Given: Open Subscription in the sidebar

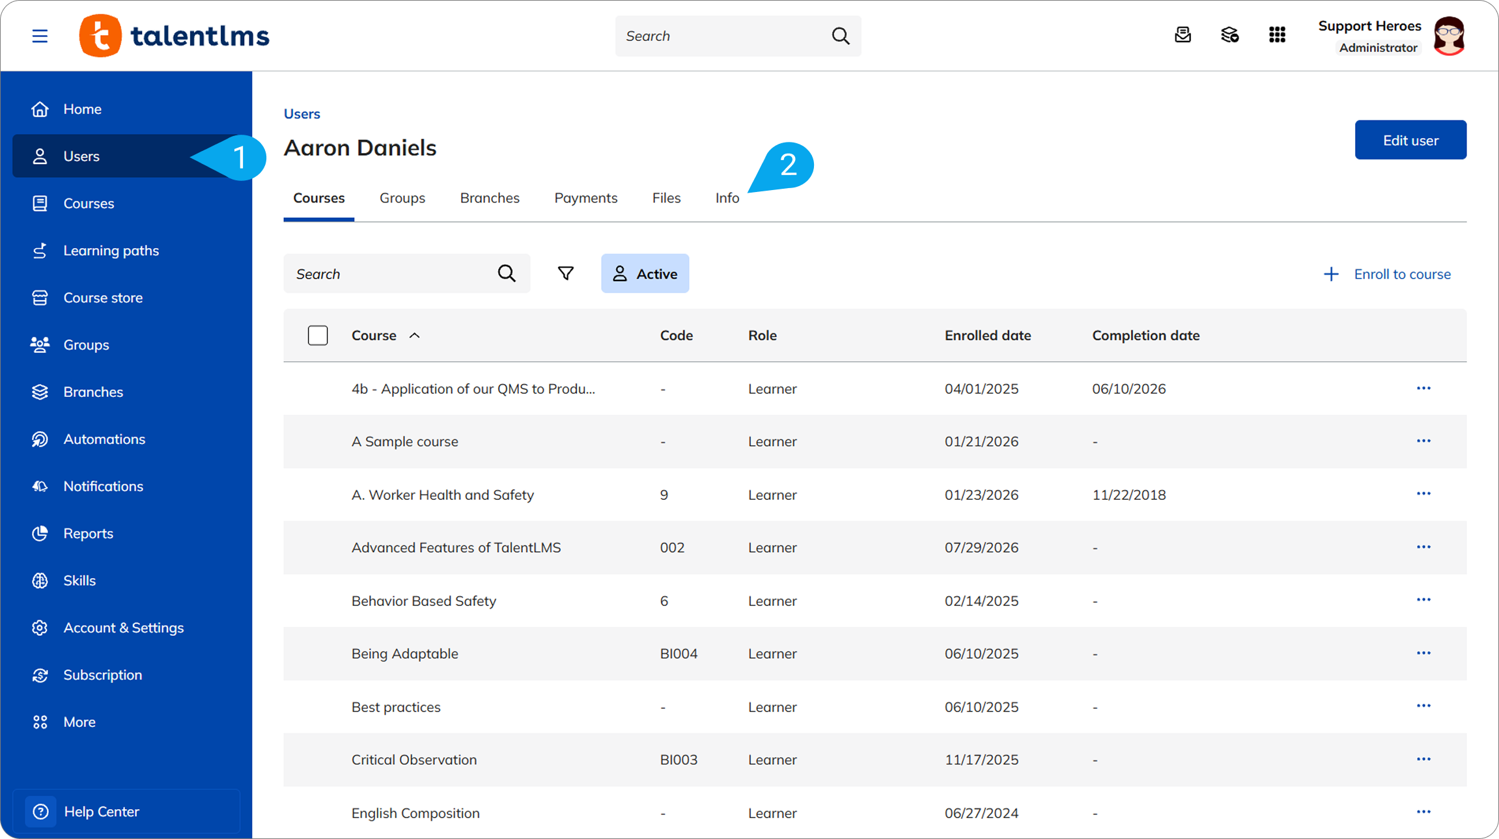Looking at the screenshot, I should (x=126, y=675).
